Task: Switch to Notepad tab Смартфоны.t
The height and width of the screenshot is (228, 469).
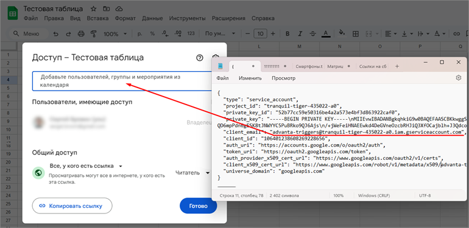Action: (309, 66)
